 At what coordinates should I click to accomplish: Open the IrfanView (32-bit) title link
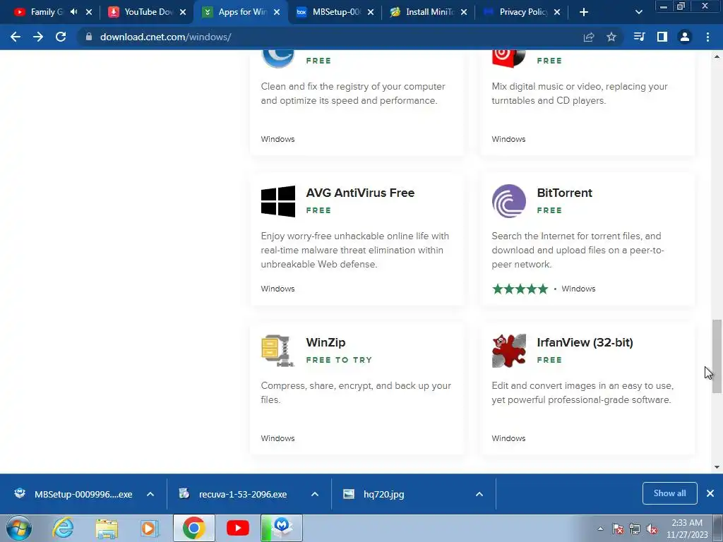tap(585, 342)
